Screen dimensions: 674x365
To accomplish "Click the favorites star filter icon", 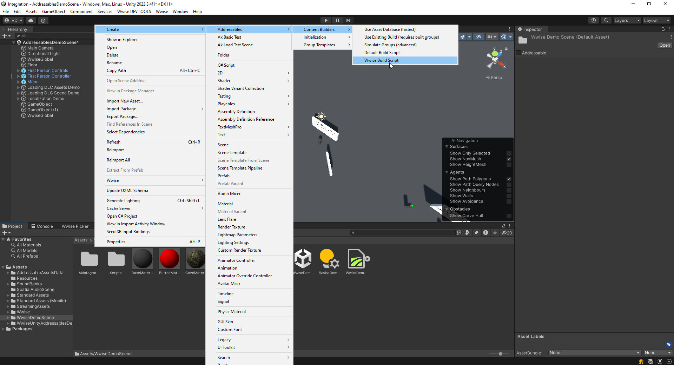I will pos(495,233).
